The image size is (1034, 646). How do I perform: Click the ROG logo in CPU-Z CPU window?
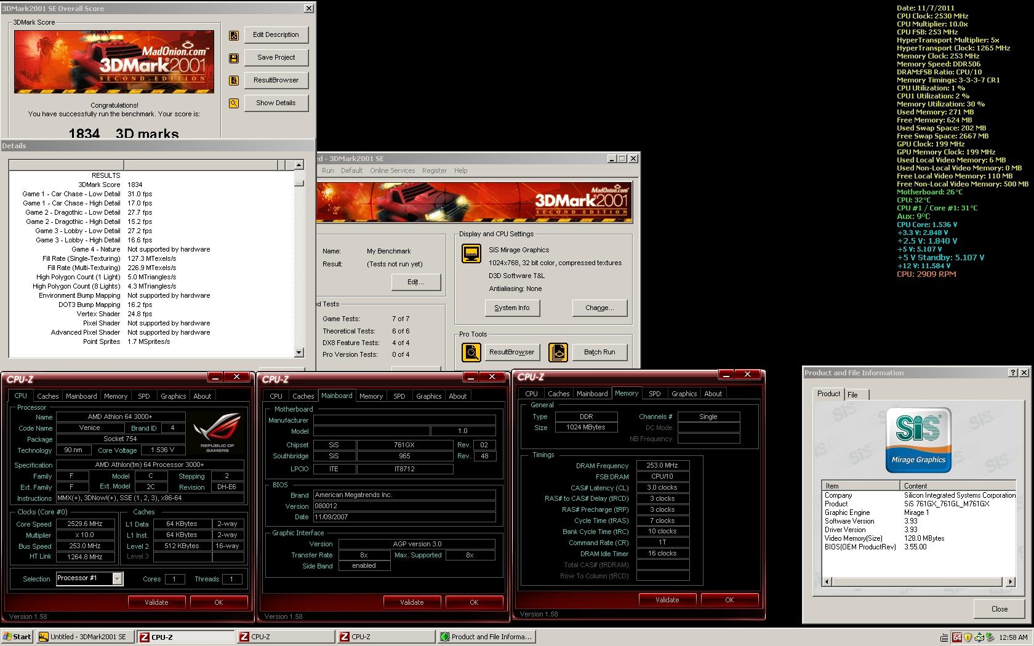click(217, 432)
